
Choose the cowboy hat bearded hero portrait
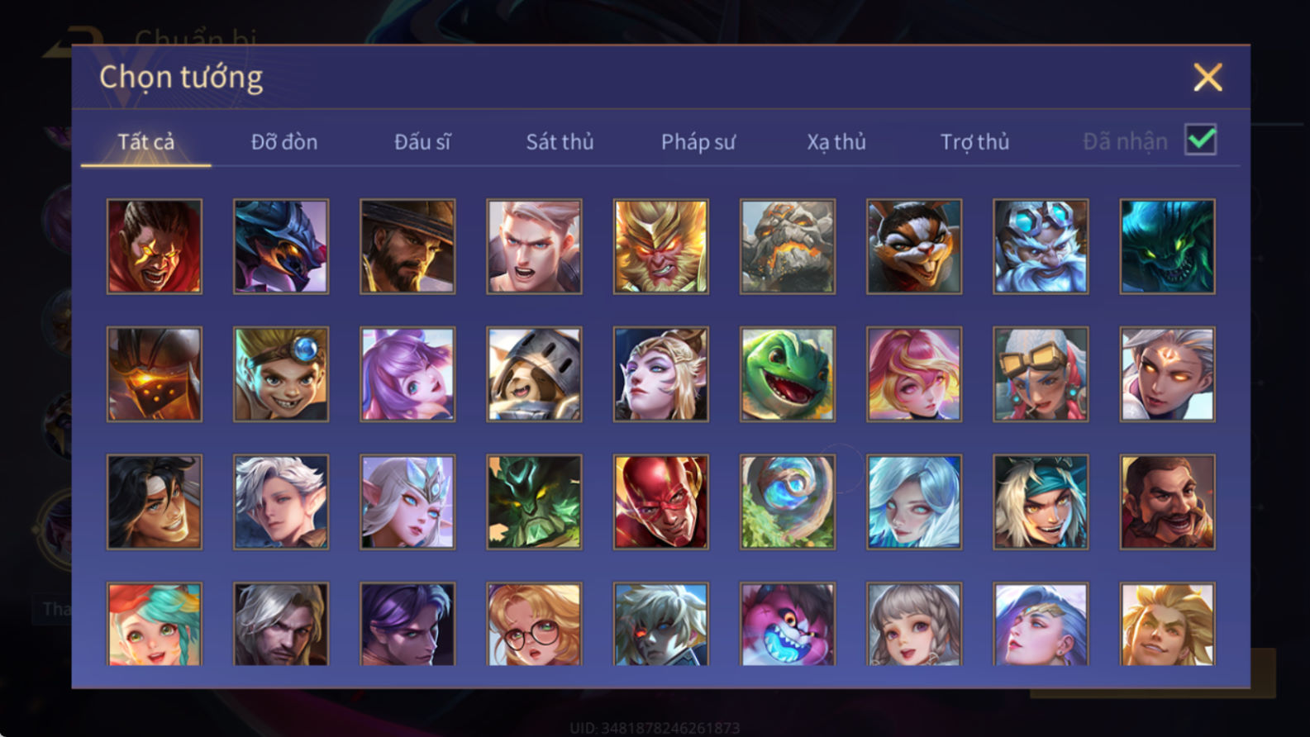click(407, 246)
